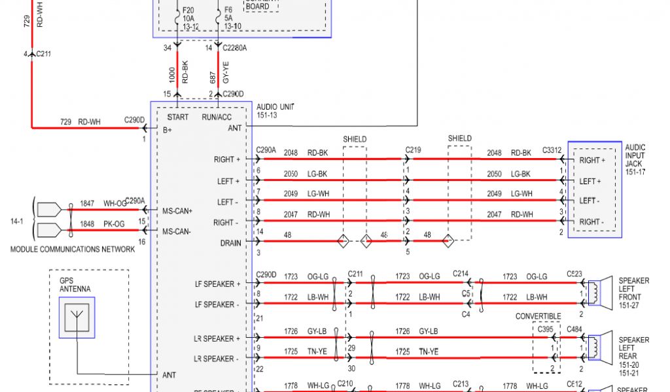This screenshot has height=392, width=670.
Task: Open the Audio Input Jack 151-17 reference
Action: tap(635, 159)
